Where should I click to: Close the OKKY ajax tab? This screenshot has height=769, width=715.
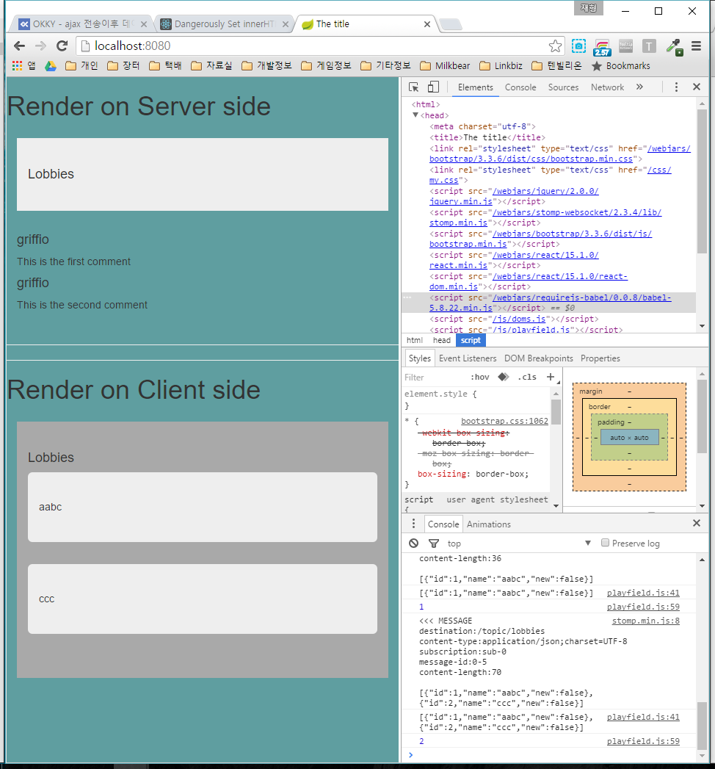coord(144,24)
